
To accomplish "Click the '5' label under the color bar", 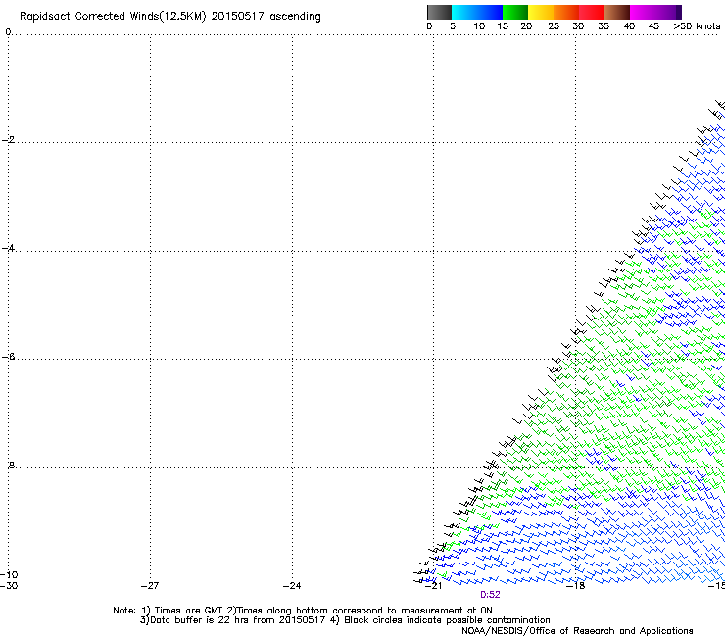I will (453, 26).
